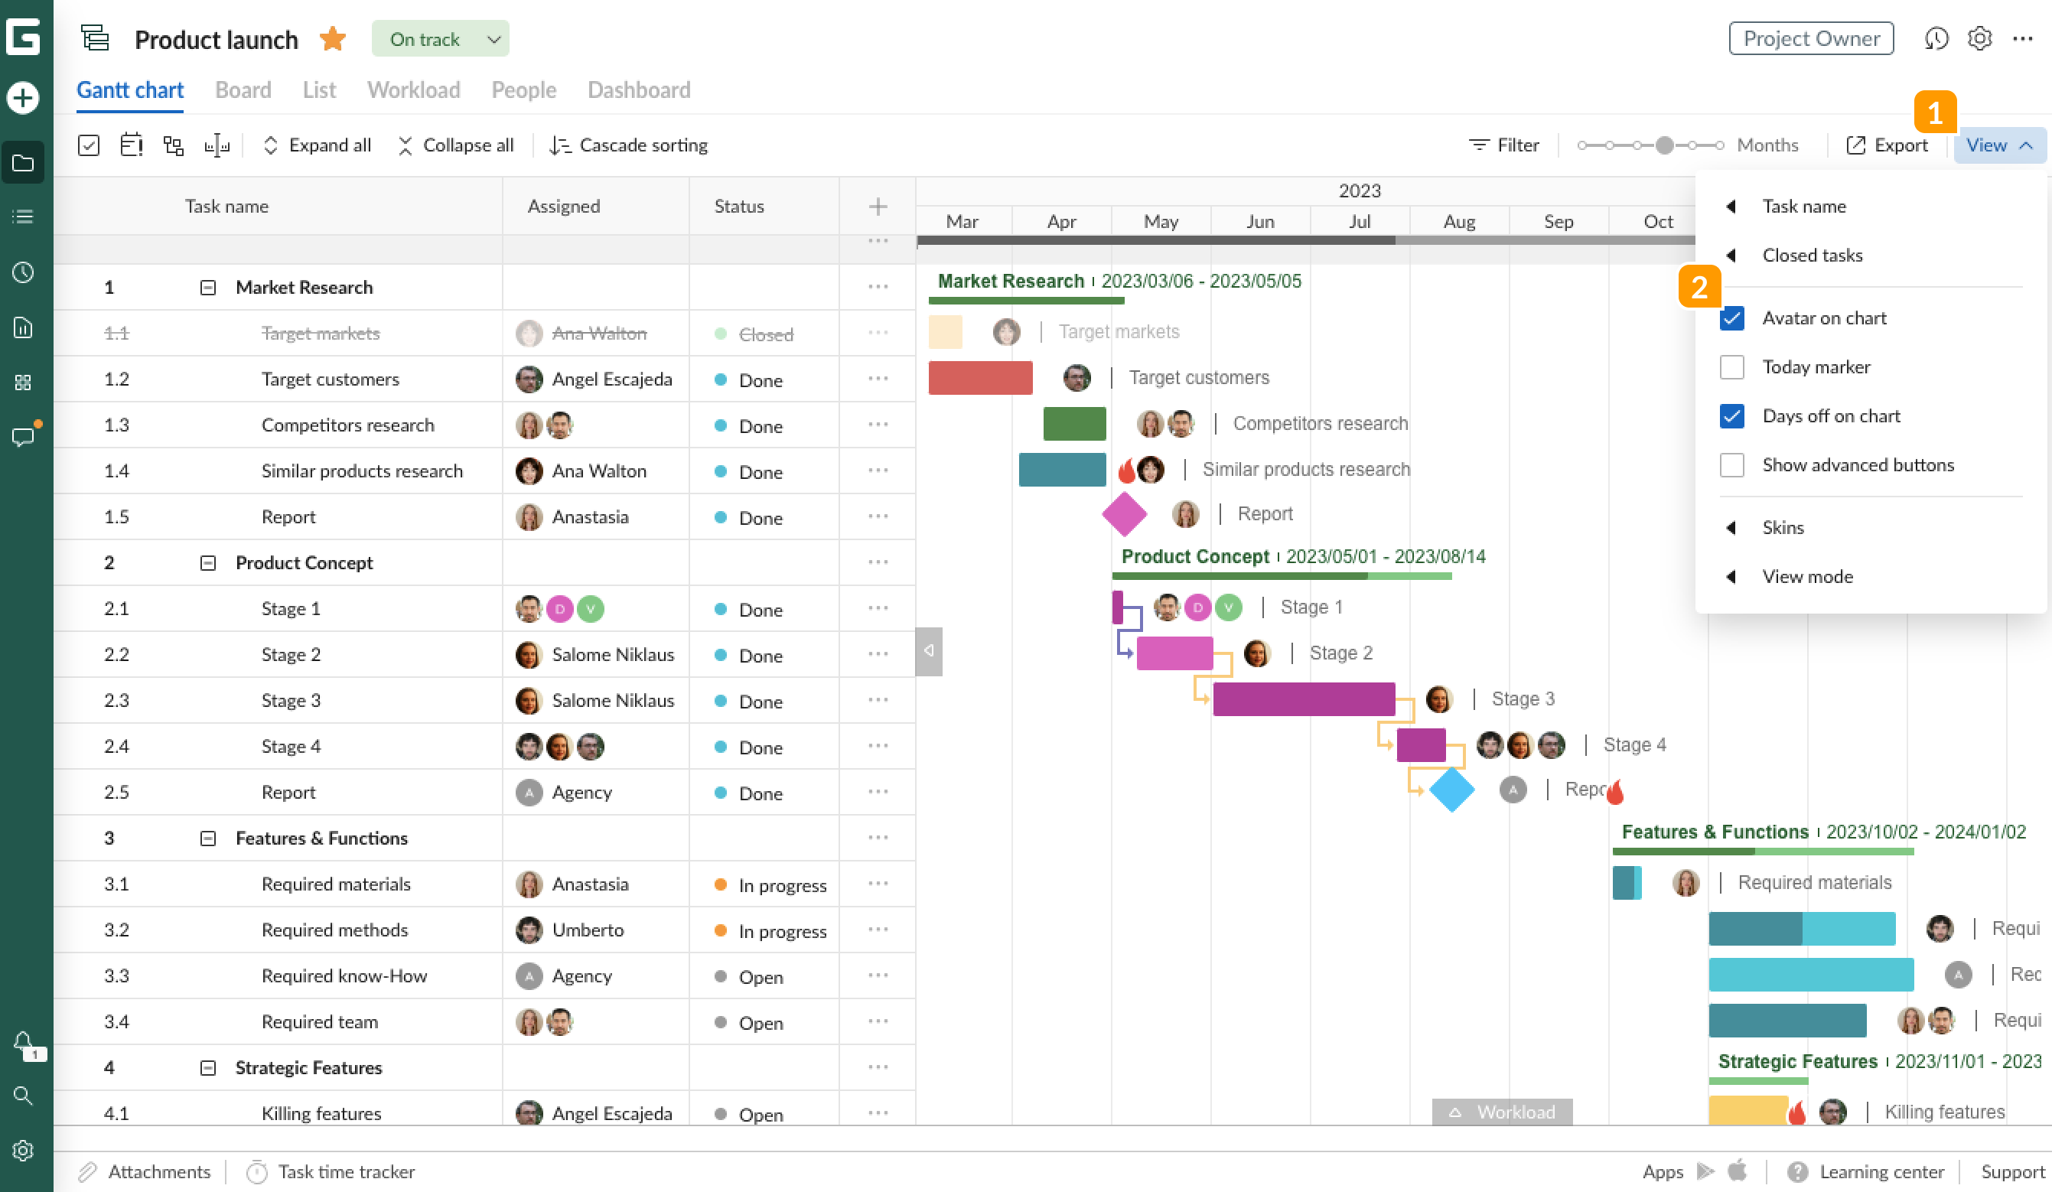Screen dimensions: 2052x1192
Task: Create a new project via plus icon
Action: pos(24,98)
